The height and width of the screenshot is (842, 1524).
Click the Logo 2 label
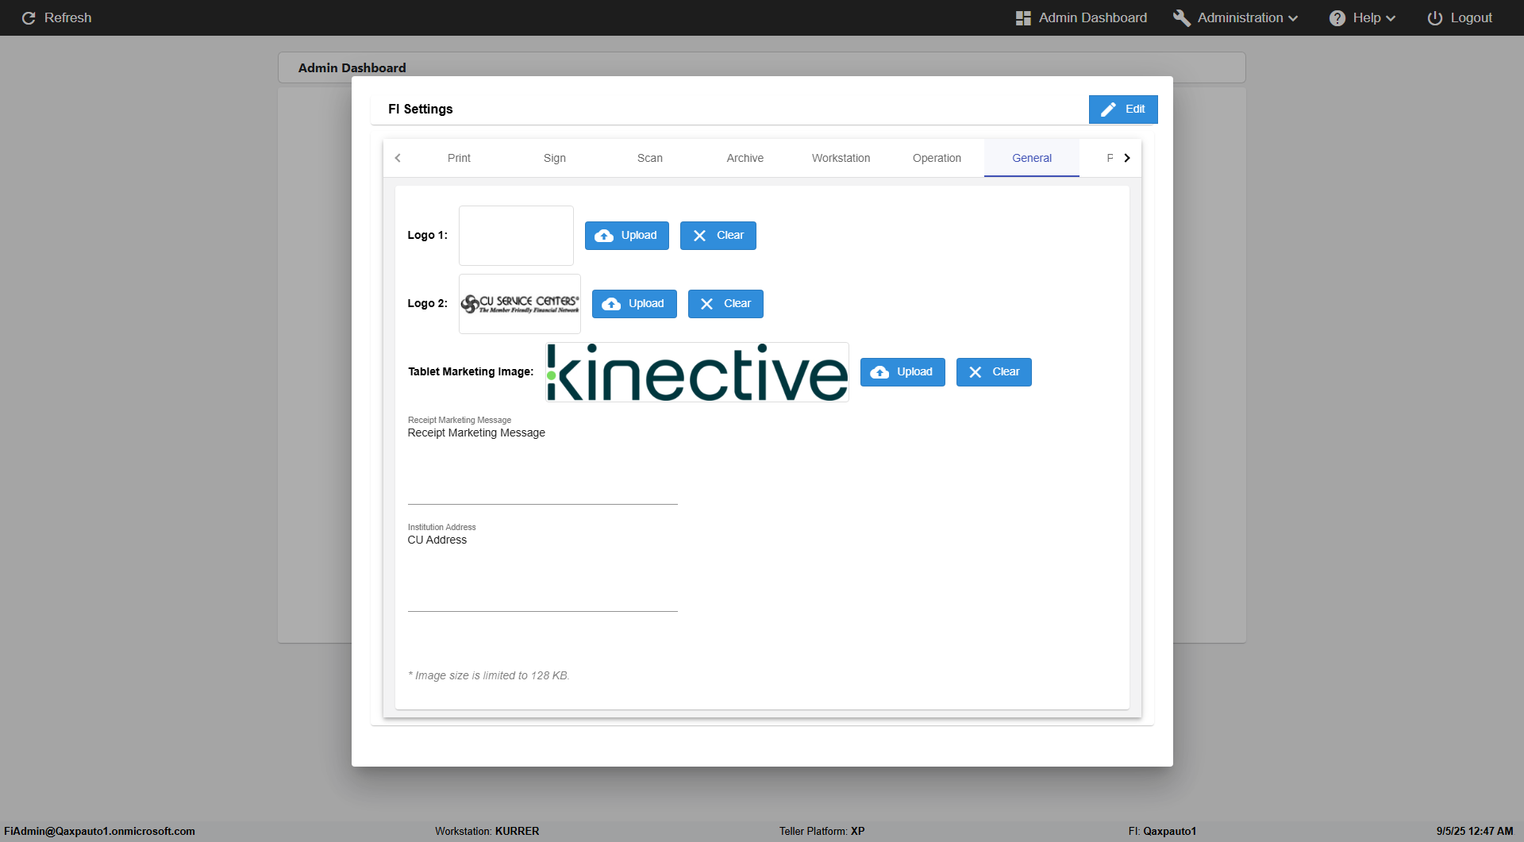coord(427,303)
